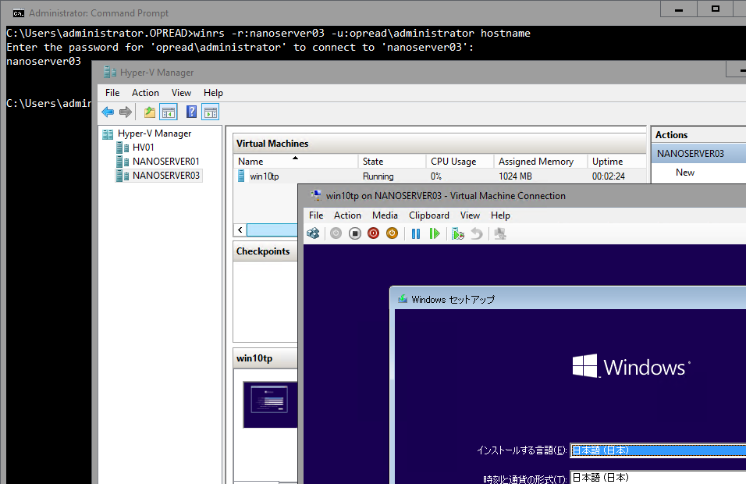The width and height of the screenshot is (746, 484).
Task: Click the Pause icon in VM Connection toolbar
Action: tap(416, 233)
